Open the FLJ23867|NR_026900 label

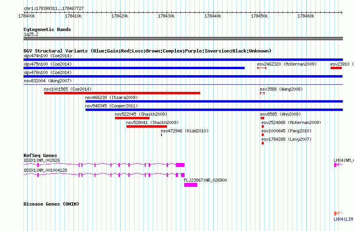[x=205, y=180]
